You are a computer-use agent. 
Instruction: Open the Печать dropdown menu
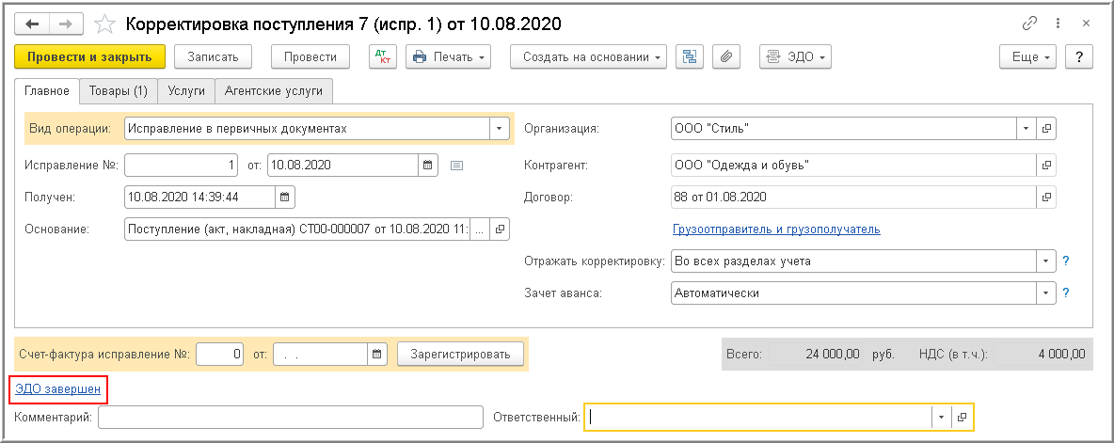tap(448, 56)
